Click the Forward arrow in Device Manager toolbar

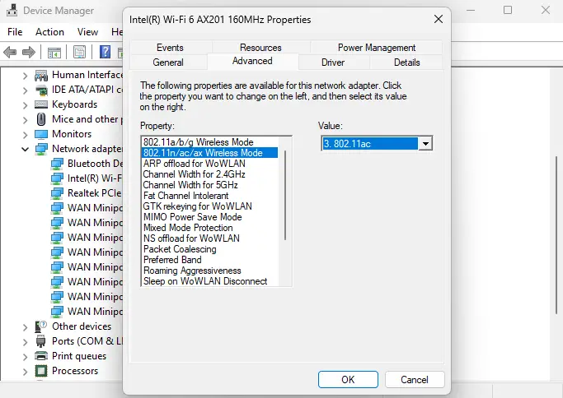point(28,53)
